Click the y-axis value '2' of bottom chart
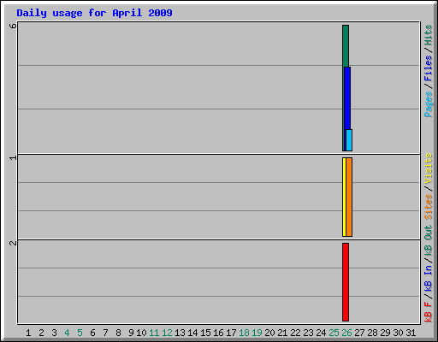The width and height of the screenshot is (438, 342). (x=13, y=243)
